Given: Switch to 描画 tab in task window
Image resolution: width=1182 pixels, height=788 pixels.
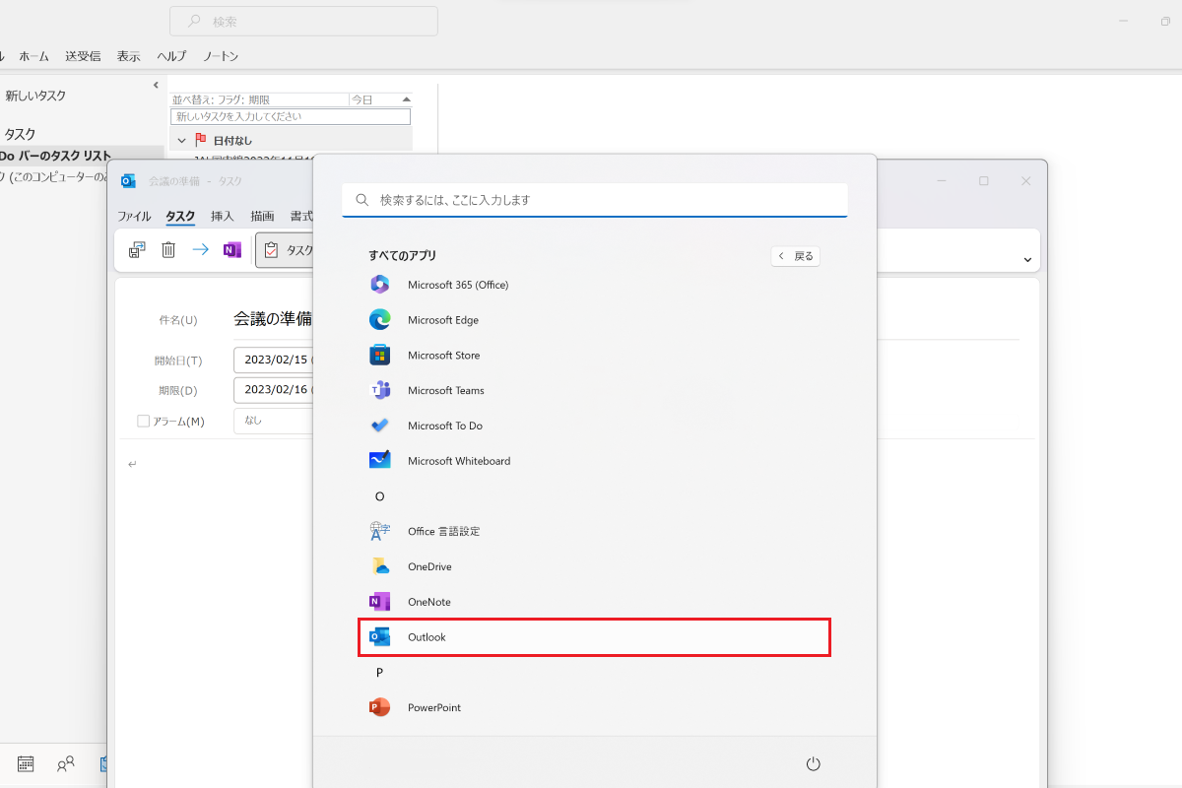Looking at the screenshot, I should coord(262,217).
